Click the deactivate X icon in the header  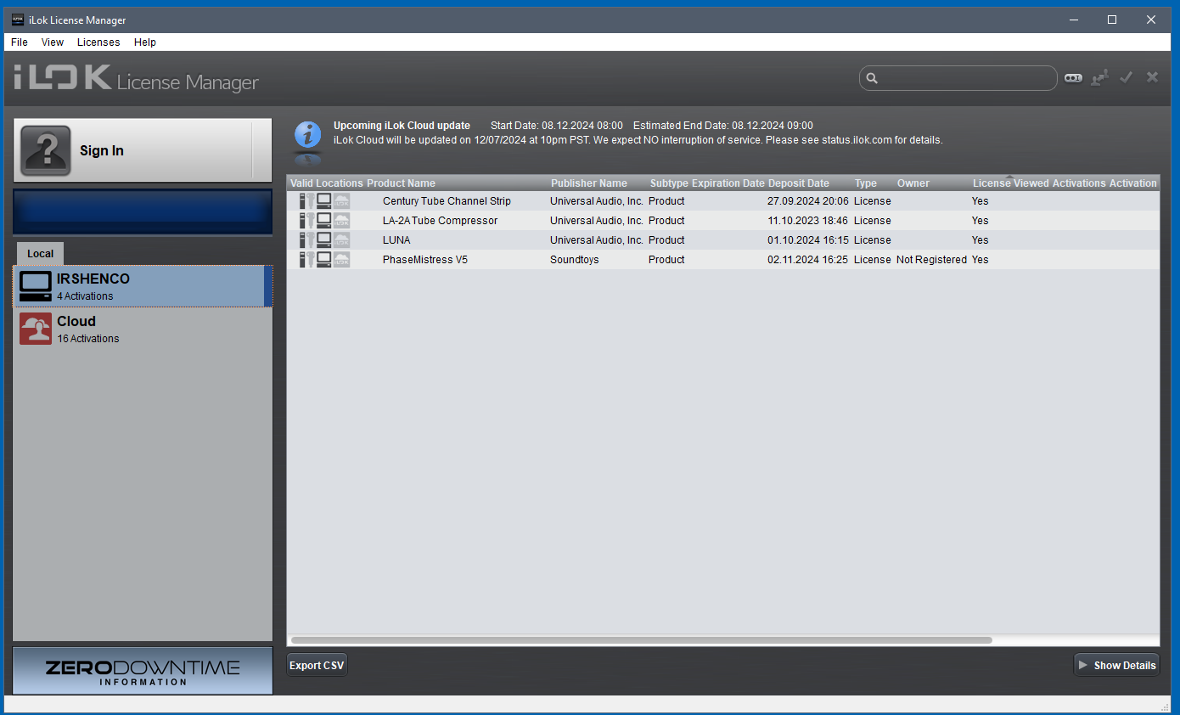point(1152,77)
